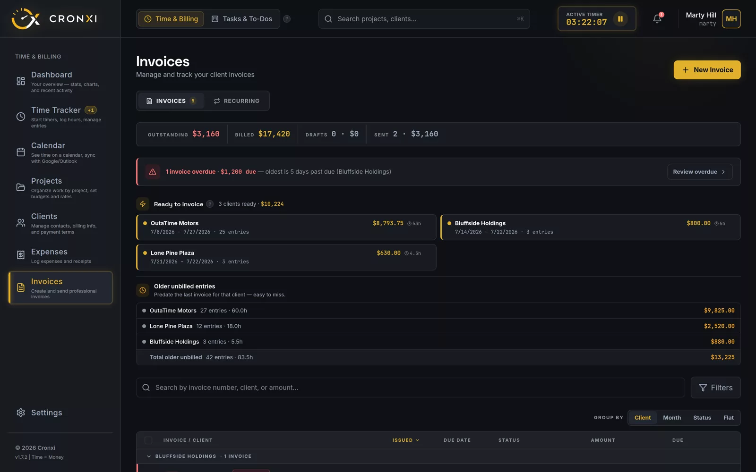Expand Lone Pine Plaza older unbilled row
Viewport: 756px width, 472px height.
pos(438,326)
